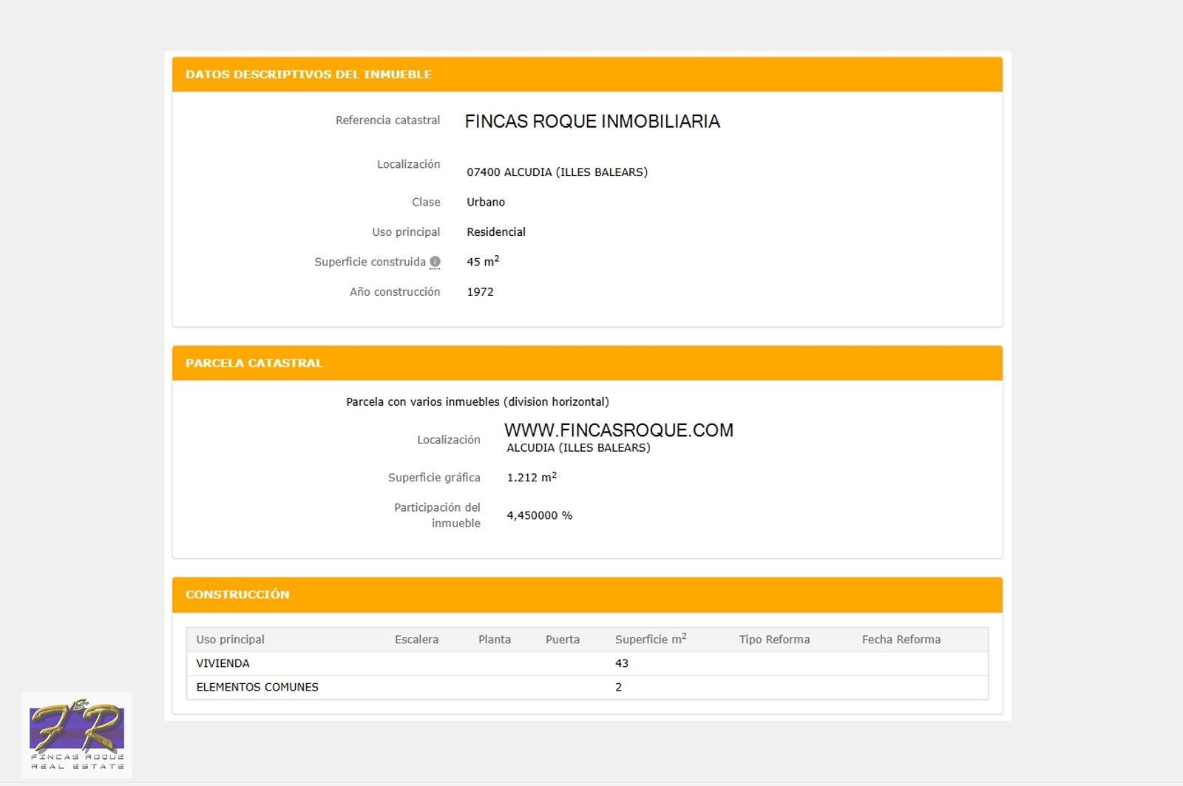
Task: Click the Fincas Roque Real Estate logo
Action: 77,735
